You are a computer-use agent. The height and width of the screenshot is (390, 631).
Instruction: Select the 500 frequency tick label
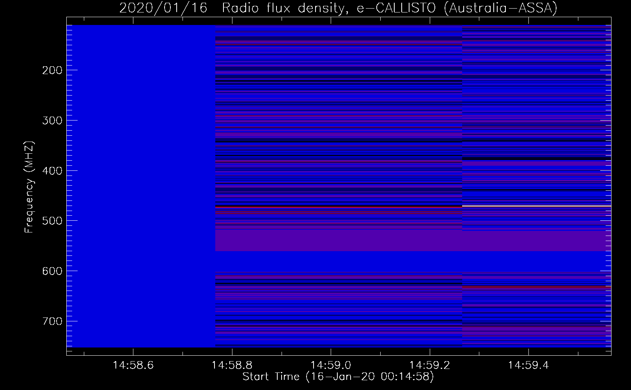point(52,221)
